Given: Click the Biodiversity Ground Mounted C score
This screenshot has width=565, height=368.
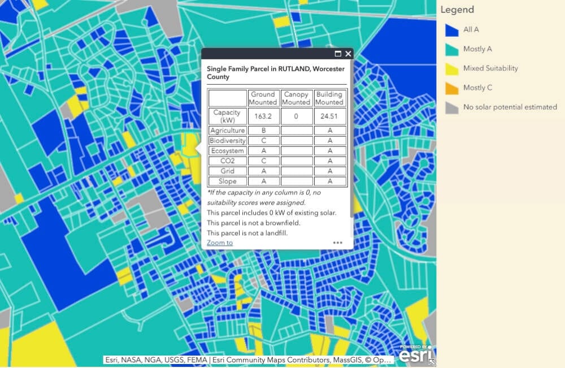Looking at the screenshot, I should tap(263, 141).
